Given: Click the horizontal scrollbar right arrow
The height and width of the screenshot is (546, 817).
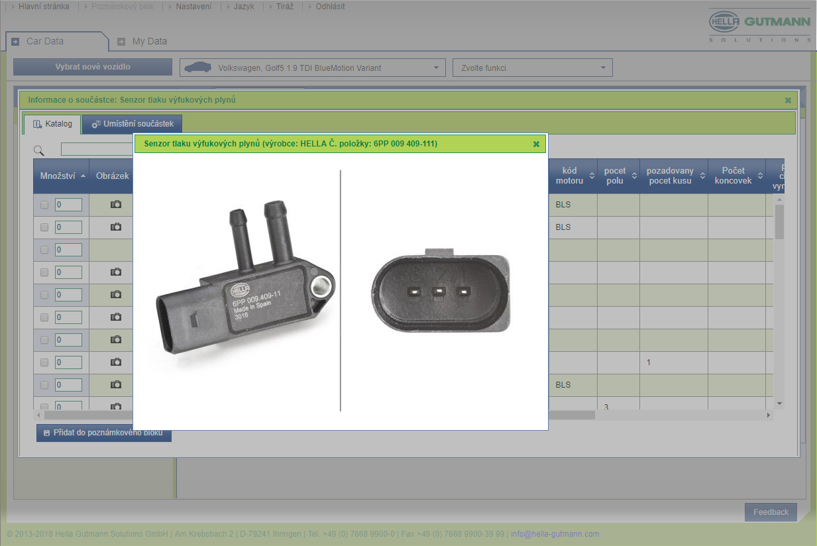Looking at the screenshot, I should click(x=769, y=415).
